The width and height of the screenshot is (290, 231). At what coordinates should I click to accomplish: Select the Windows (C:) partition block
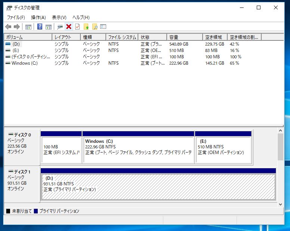(138, 147)
